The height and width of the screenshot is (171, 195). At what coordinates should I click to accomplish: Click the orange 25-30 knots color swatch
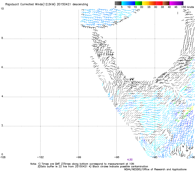click(x=152, y=3)
